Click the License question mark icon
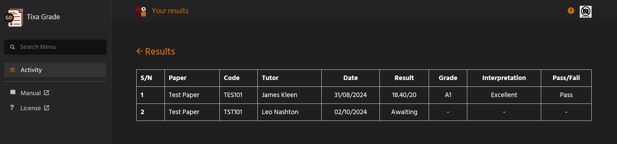The image size is (617, 144). point(12,107)
